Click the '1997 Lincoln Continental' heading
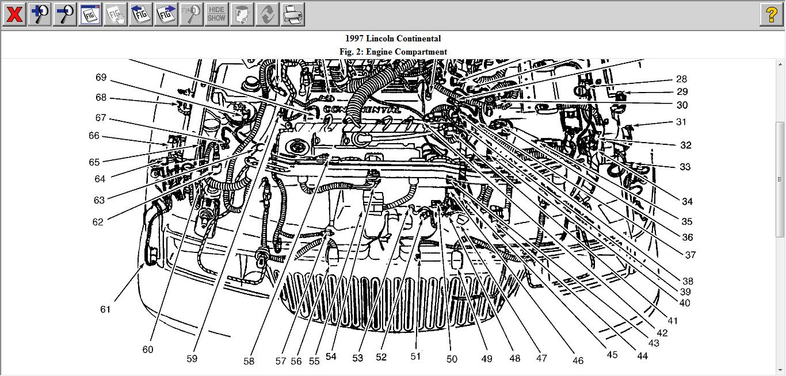 coord(393,39)
